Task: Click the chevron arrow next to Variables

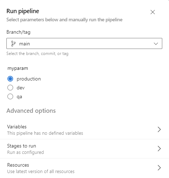Action: point(159,129)
